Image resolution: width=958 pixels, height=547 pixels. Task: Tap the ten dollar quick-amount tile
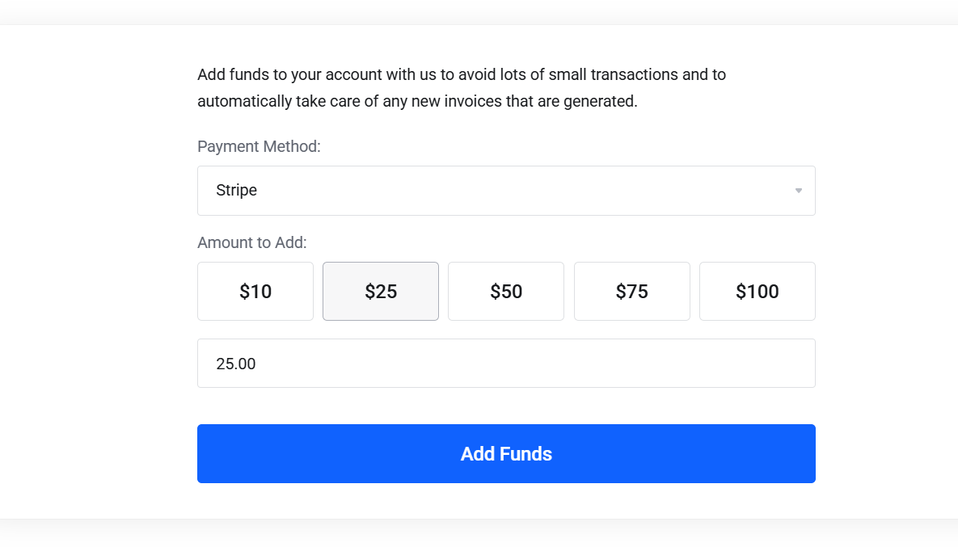tap(255, 292)
